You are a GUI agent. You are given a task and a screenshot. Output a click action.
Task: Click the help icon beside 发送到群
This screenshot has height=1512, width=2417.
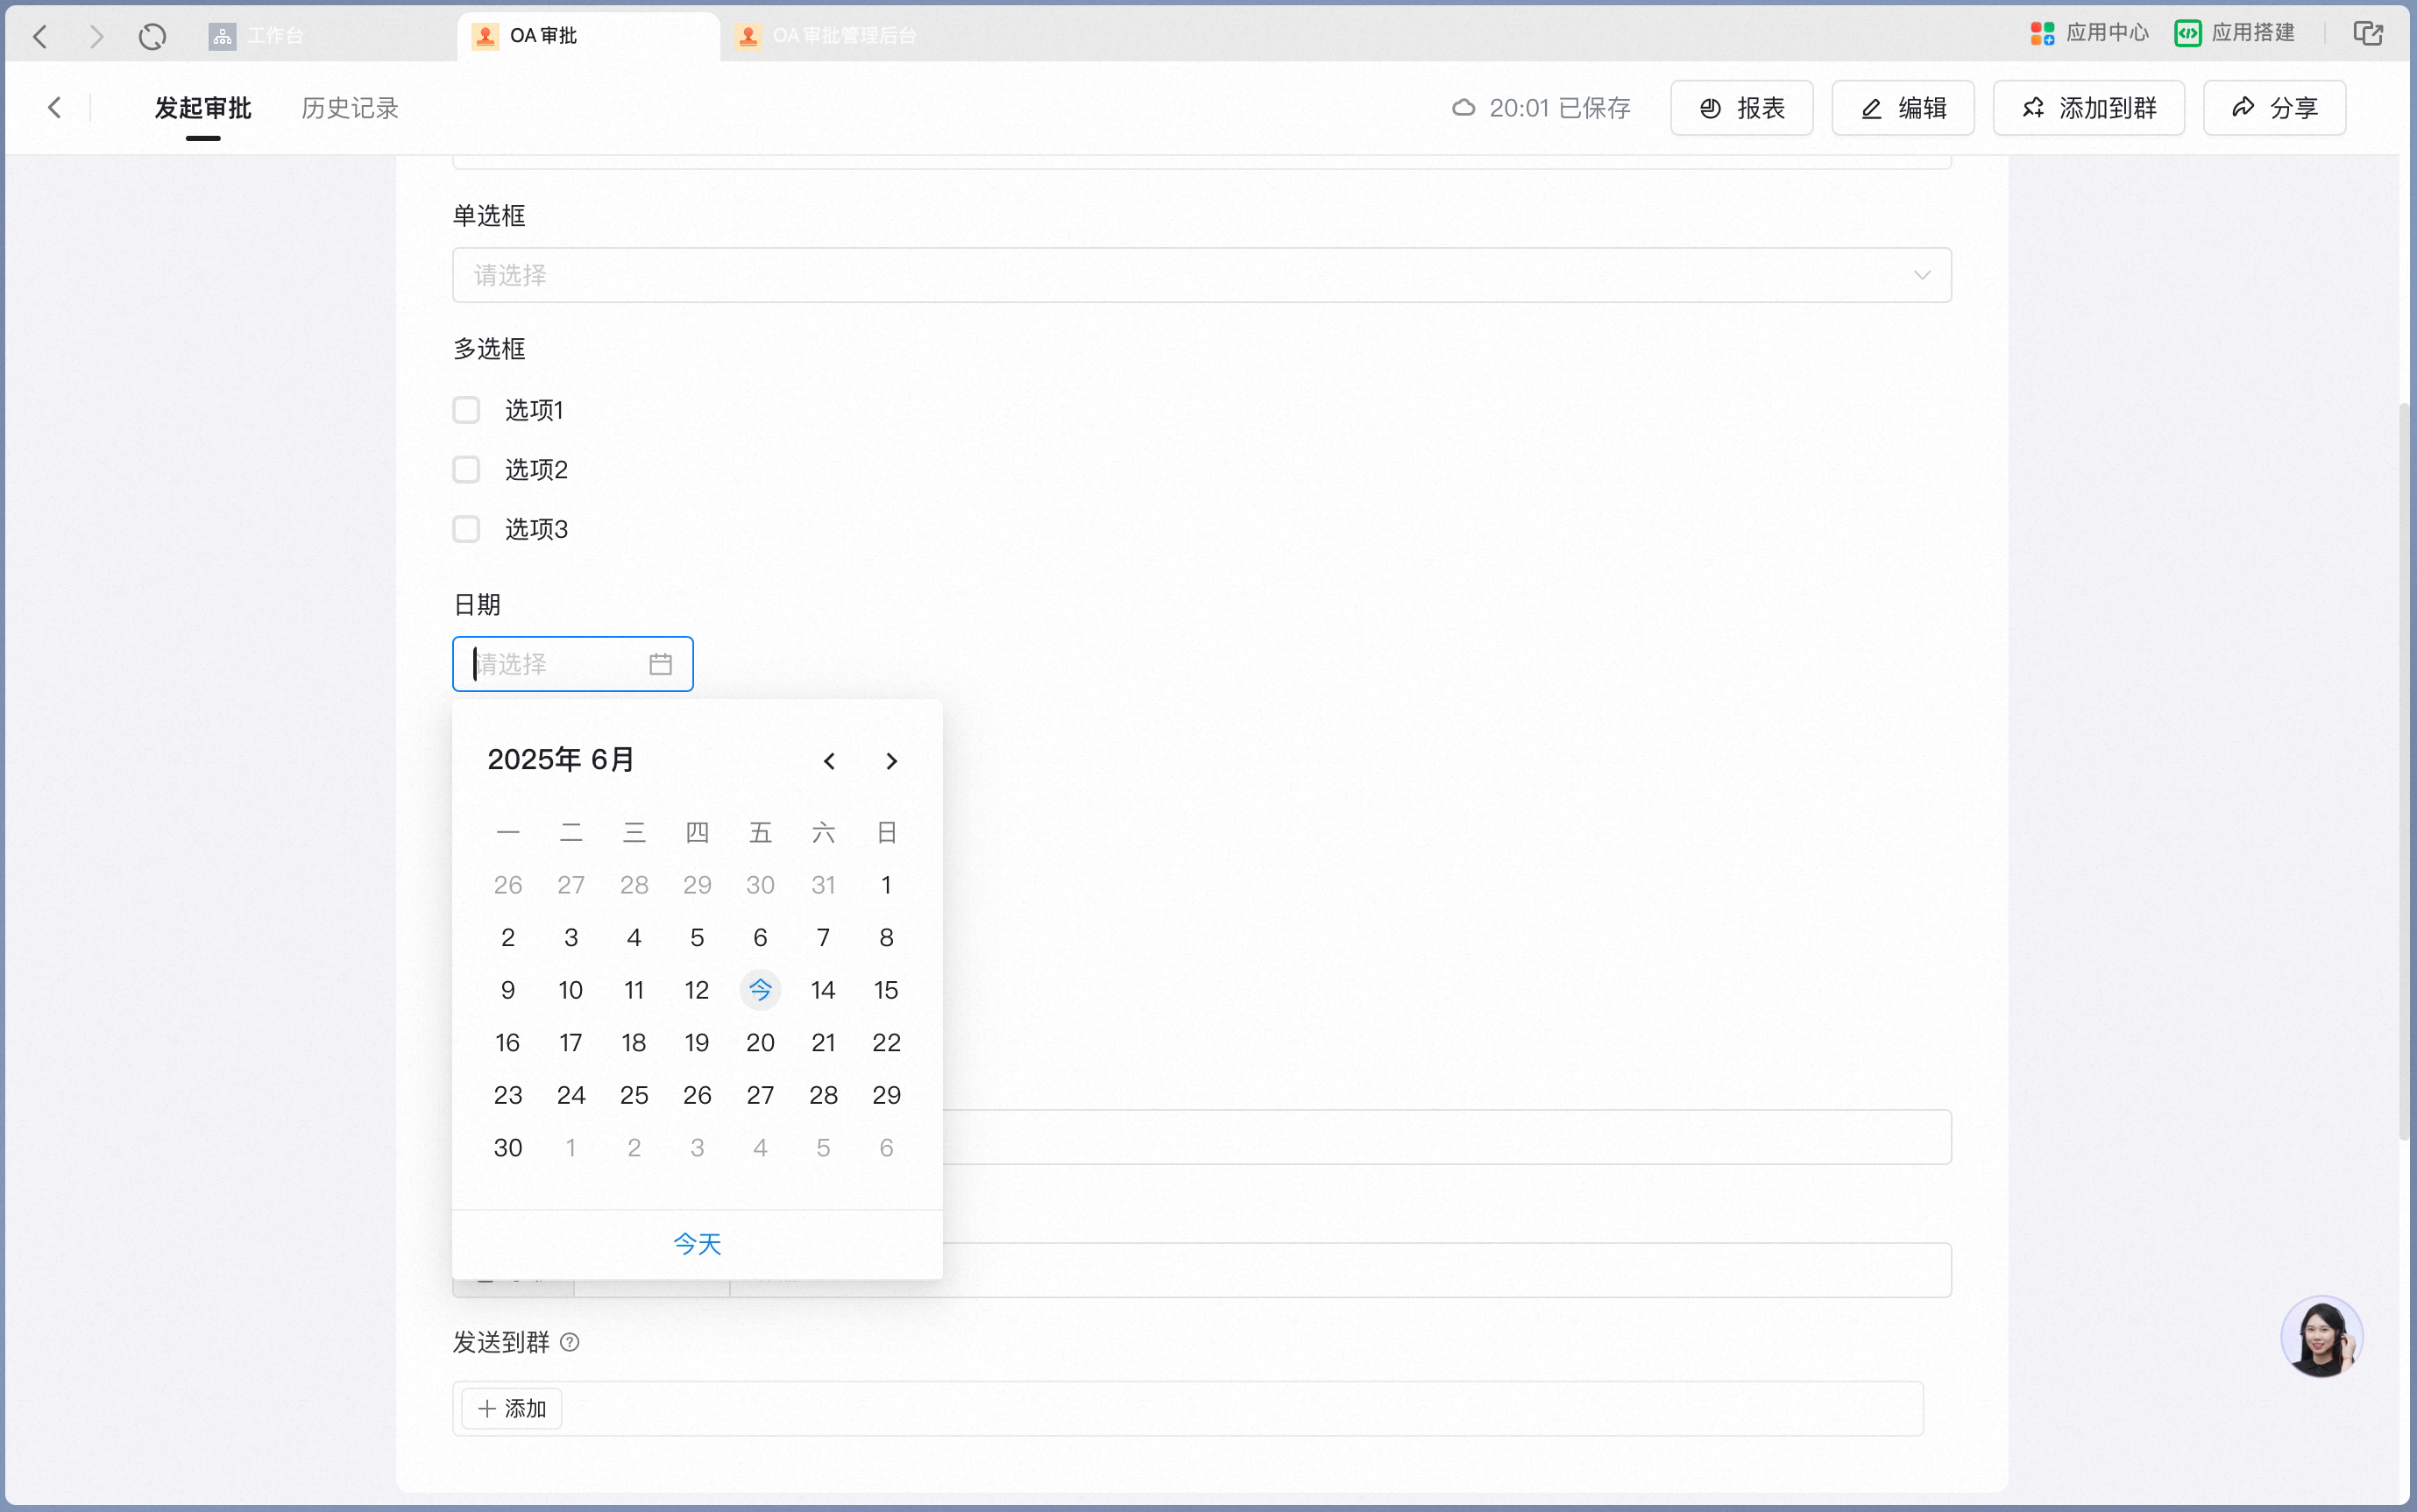[x=570, y=1342]
